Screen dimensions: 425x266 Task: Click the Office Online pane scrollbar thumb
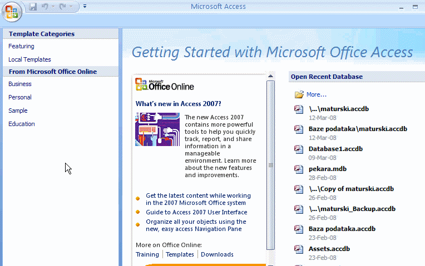pos(270,165)
